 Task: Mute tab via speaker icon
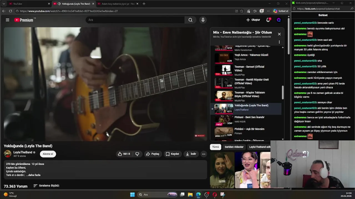[59, 4]
